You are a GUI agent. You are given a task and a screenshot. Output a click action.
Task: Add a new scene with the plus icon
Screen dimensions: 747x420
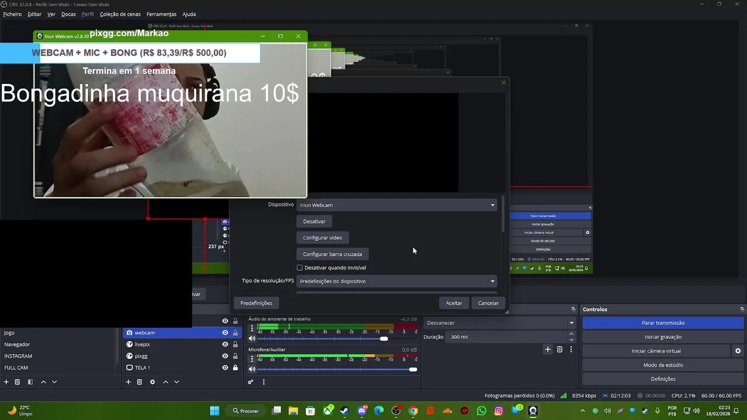click(6, 382)
